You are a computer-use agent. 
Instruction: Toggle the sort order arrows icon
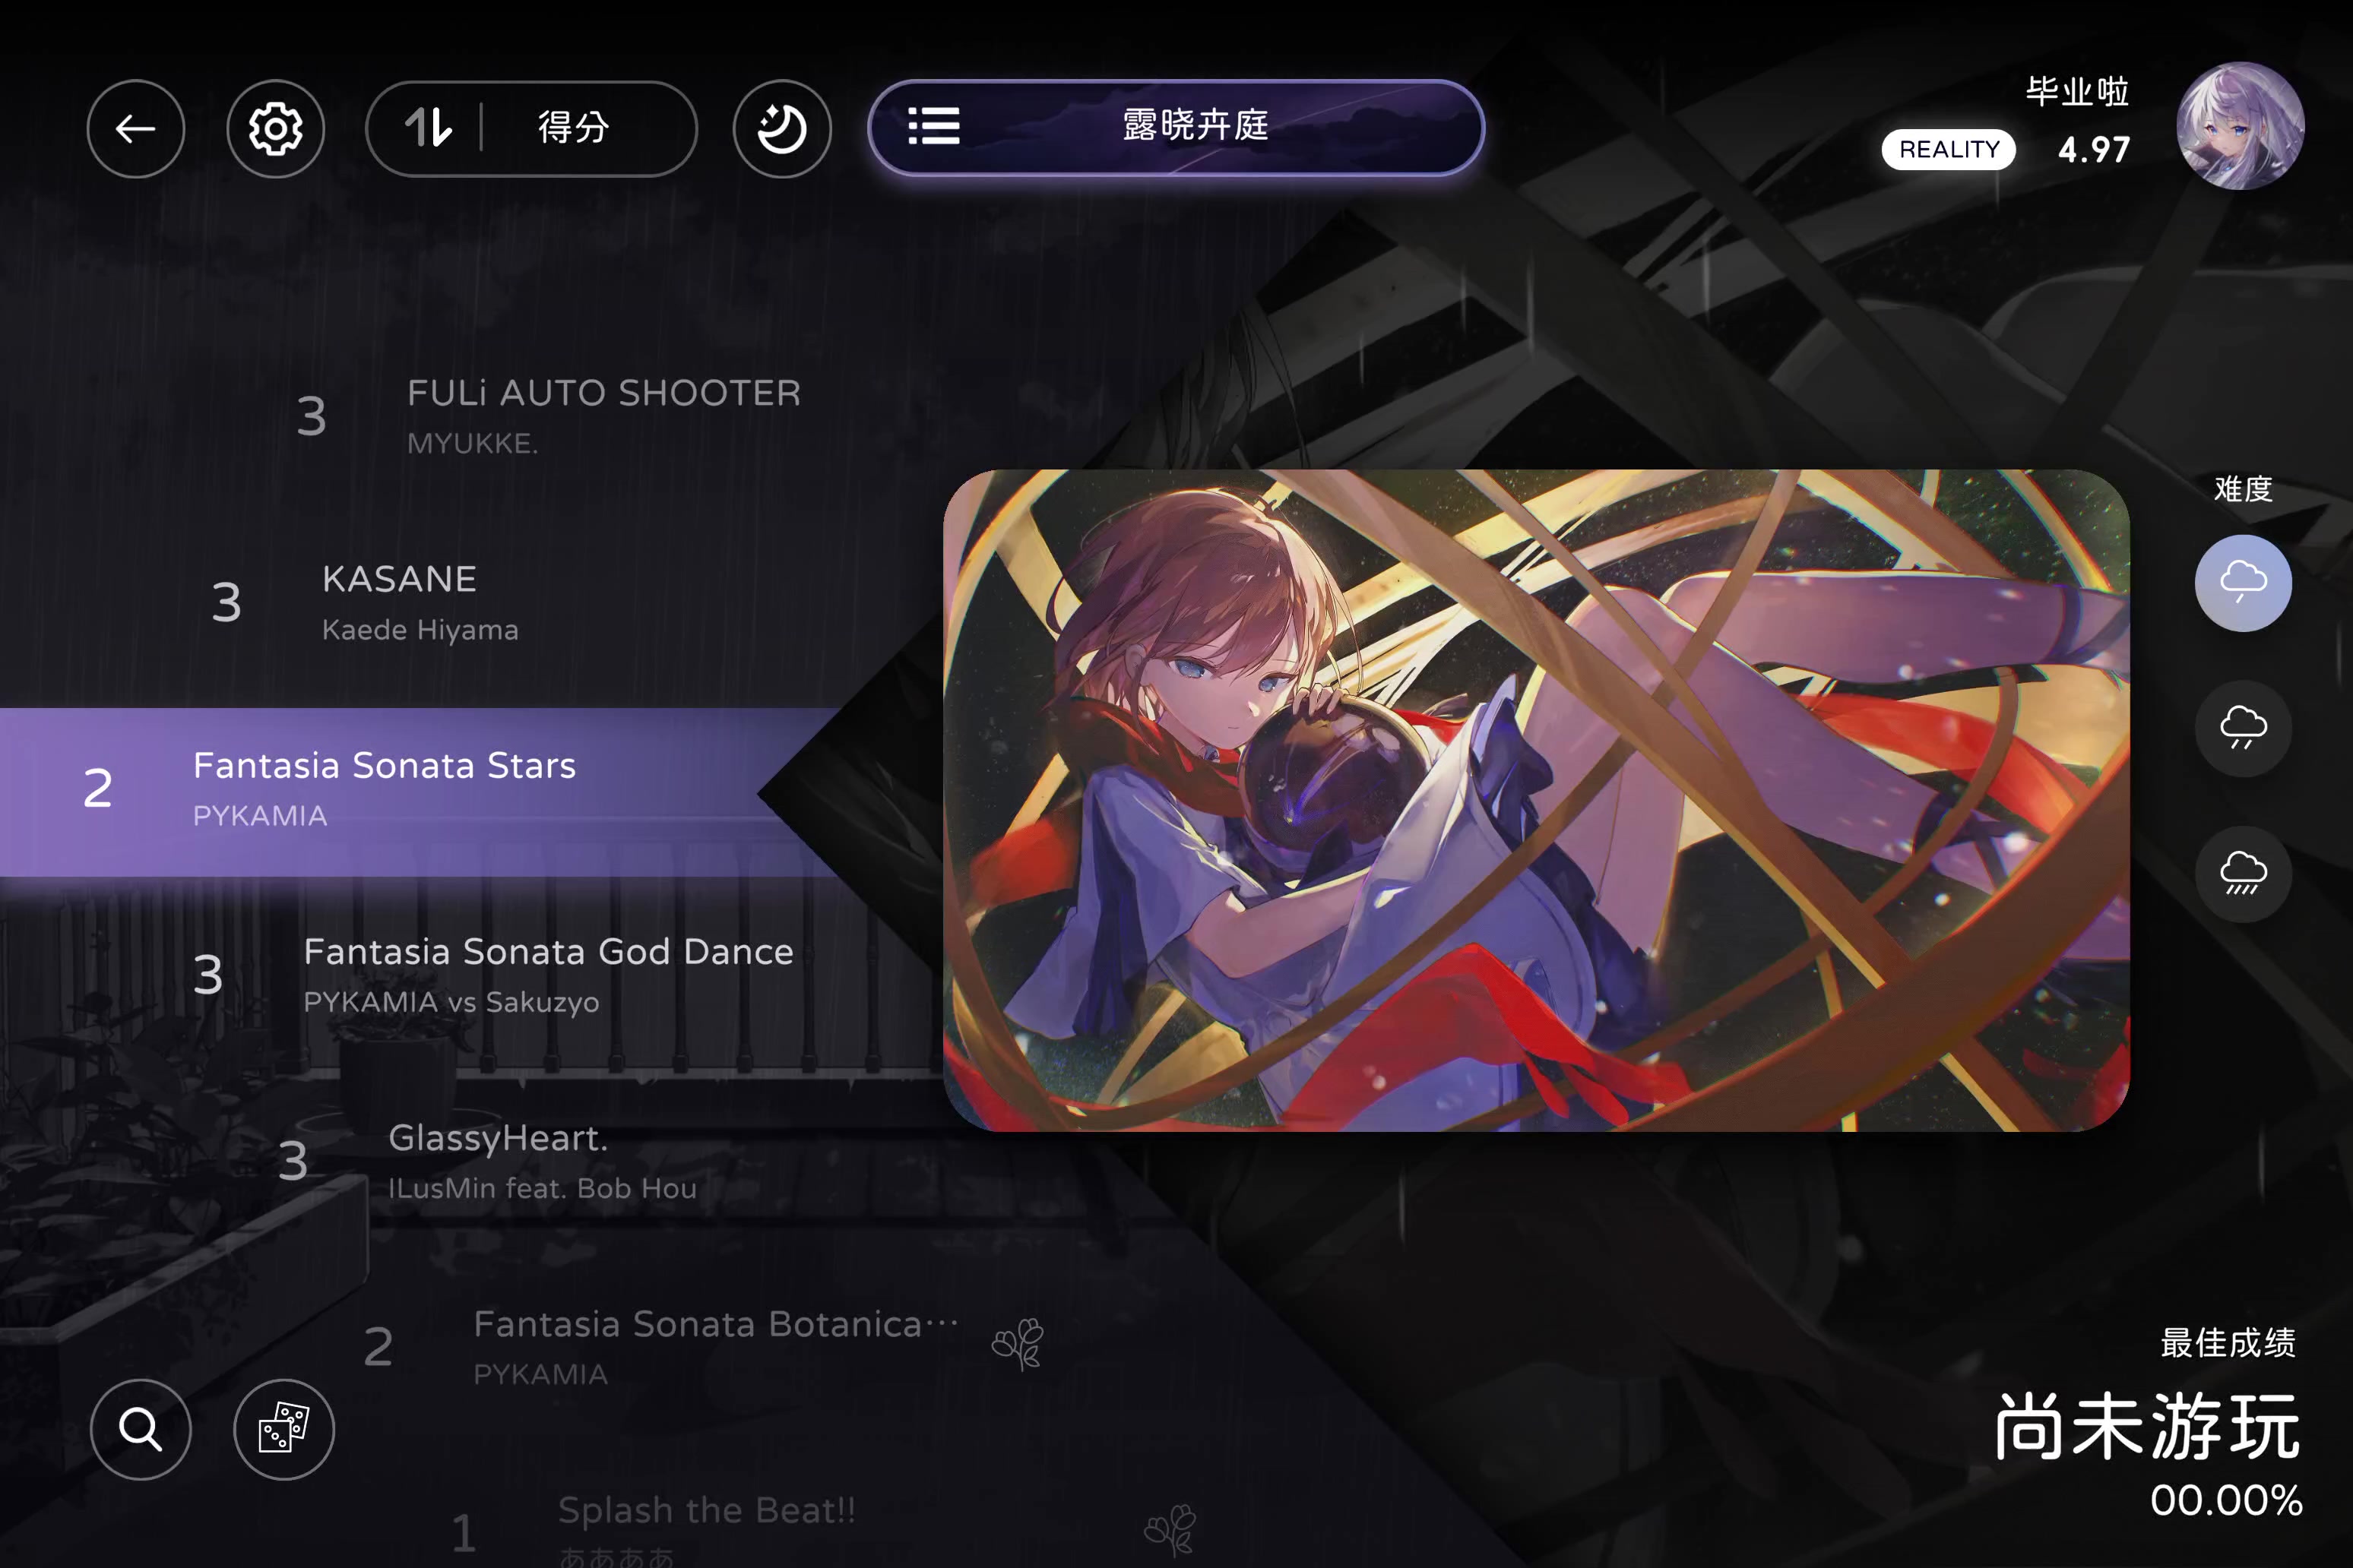[x=428, y=128]
